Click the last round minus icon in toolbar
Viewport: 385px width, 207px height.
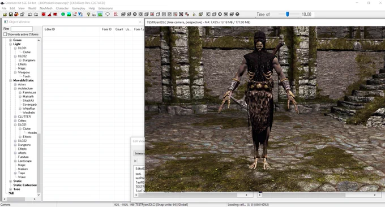point(237,15)
